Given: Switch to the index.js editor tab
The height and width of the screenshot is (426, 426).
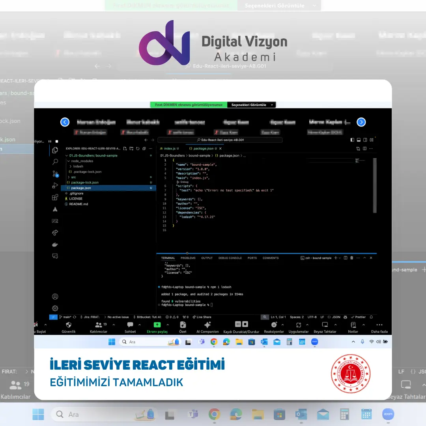Looking at the screenshot, I should (x=170, y=149).
